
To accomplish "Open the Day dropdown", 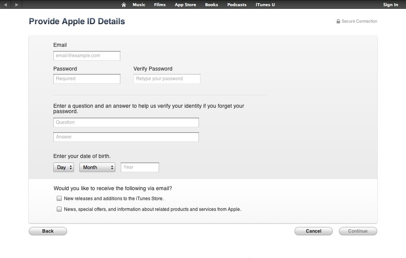I will [64, 168].
